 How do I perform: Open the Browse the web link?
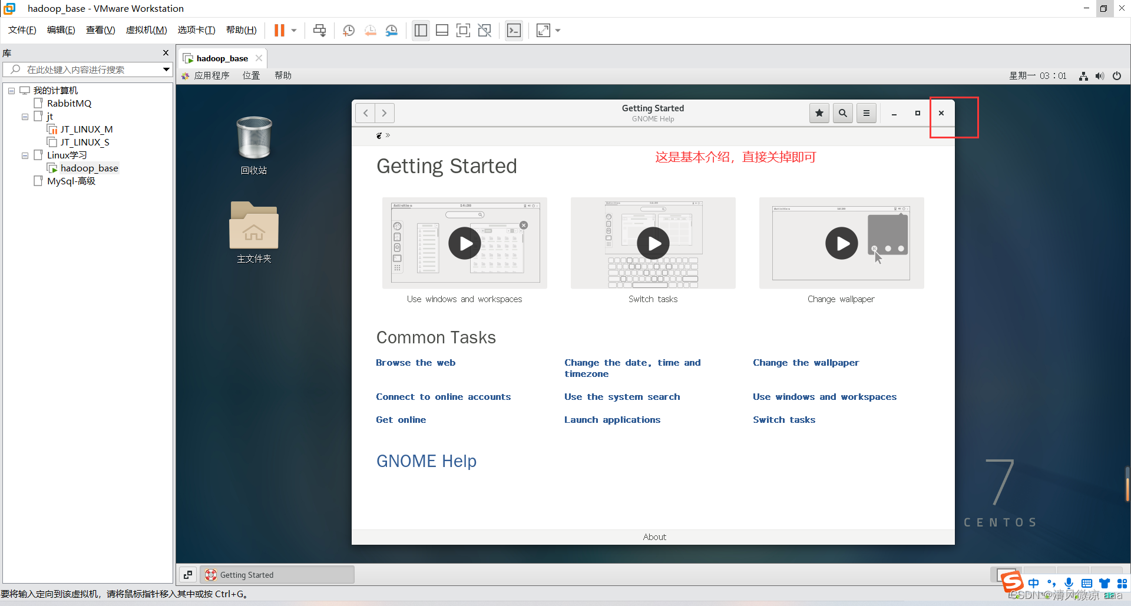pos(416,363)
